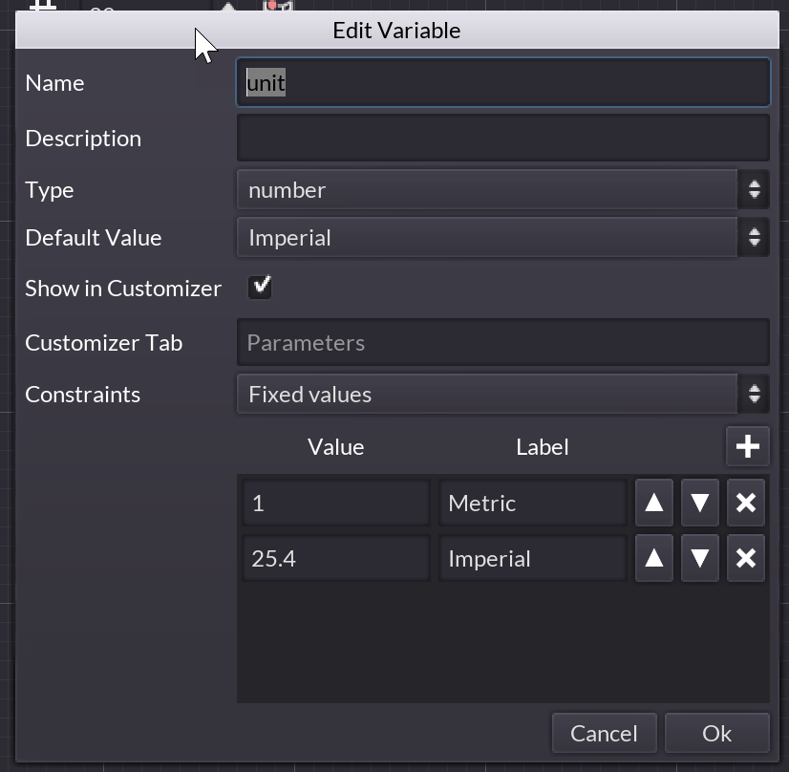Click the down arrow icon on the Imperial row

tap(700, 558)
